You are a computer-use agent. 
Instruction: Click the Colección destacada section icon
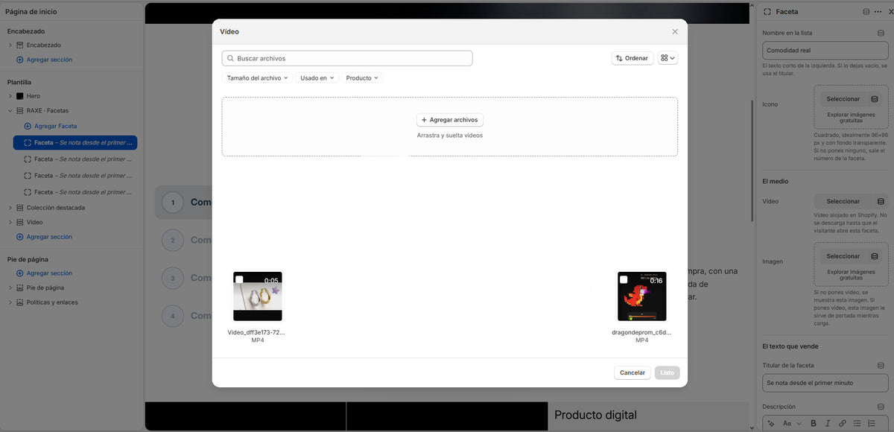pyautogui.click(x=20, y=208)
